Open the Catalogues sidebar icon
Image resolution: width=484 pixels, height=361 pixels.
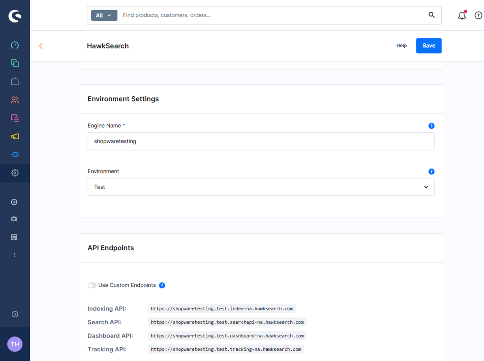pyautogui.click(x=15, y=63)
